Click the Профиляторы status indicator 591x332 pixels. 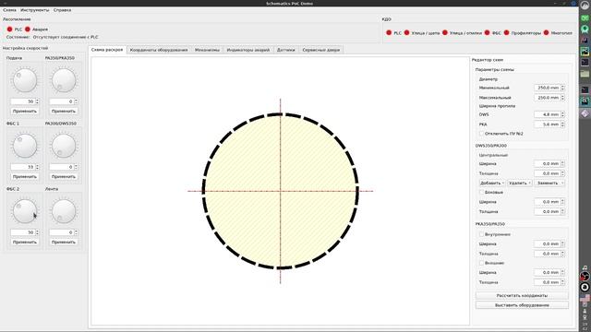[x=507, y=33]
